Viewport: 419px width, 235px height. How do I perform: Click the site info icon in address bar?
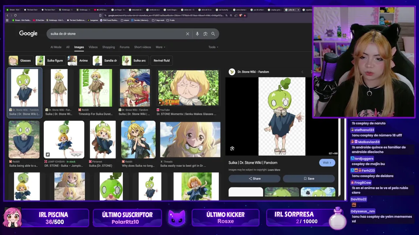[106, 15]
